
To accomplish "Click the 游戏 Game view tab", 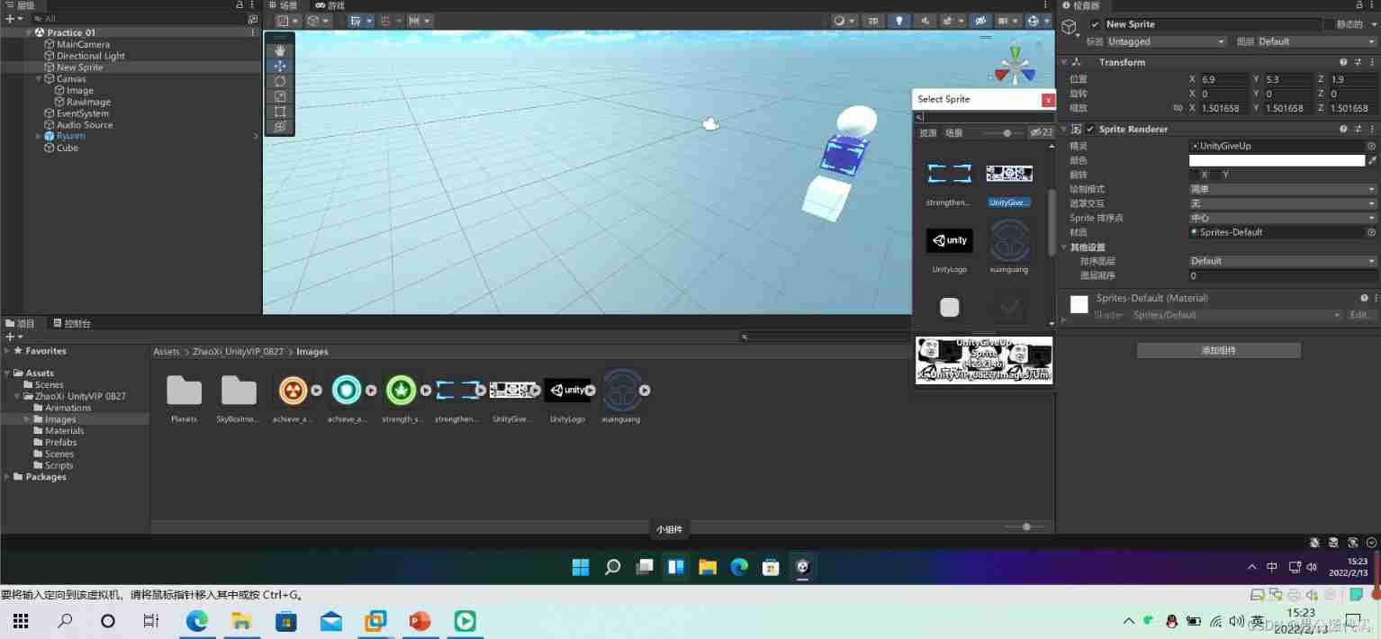I will (329, 5).
